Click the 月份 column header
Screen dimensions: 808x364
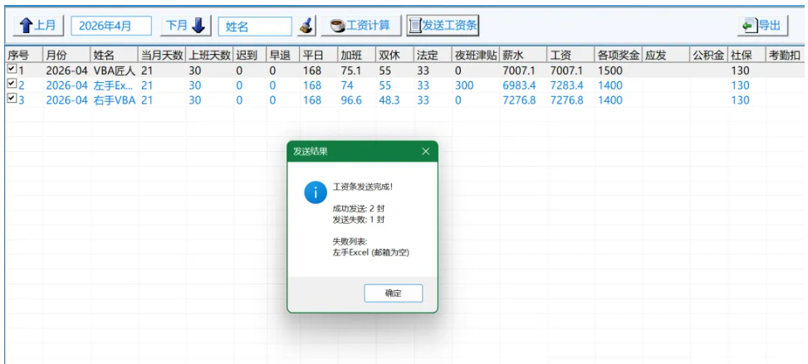click(x=67, y=56)
